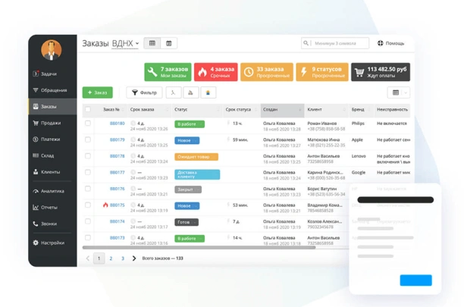Screen dimensions: 467x307
Task: Select checkbox for order ВВ0180
Action: click(x=88, y=123)
